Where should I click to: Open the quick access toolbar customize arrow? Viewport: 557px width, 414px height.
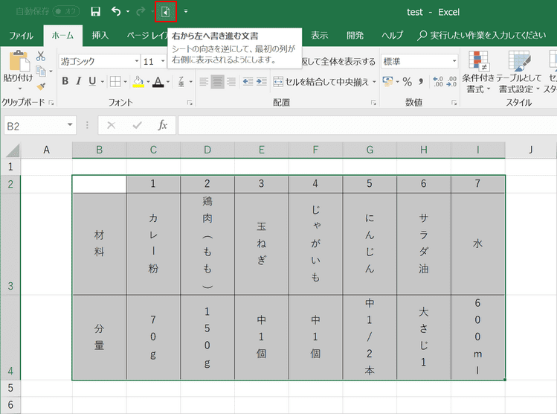click(186, 11)
